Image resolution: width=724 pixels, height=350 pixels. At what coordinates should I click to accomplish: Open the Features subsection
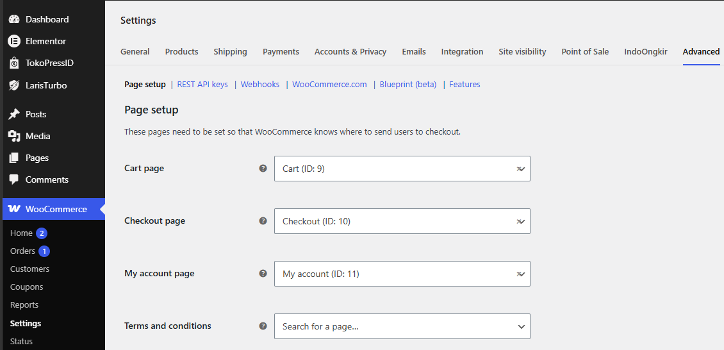(x=465, y=85)
